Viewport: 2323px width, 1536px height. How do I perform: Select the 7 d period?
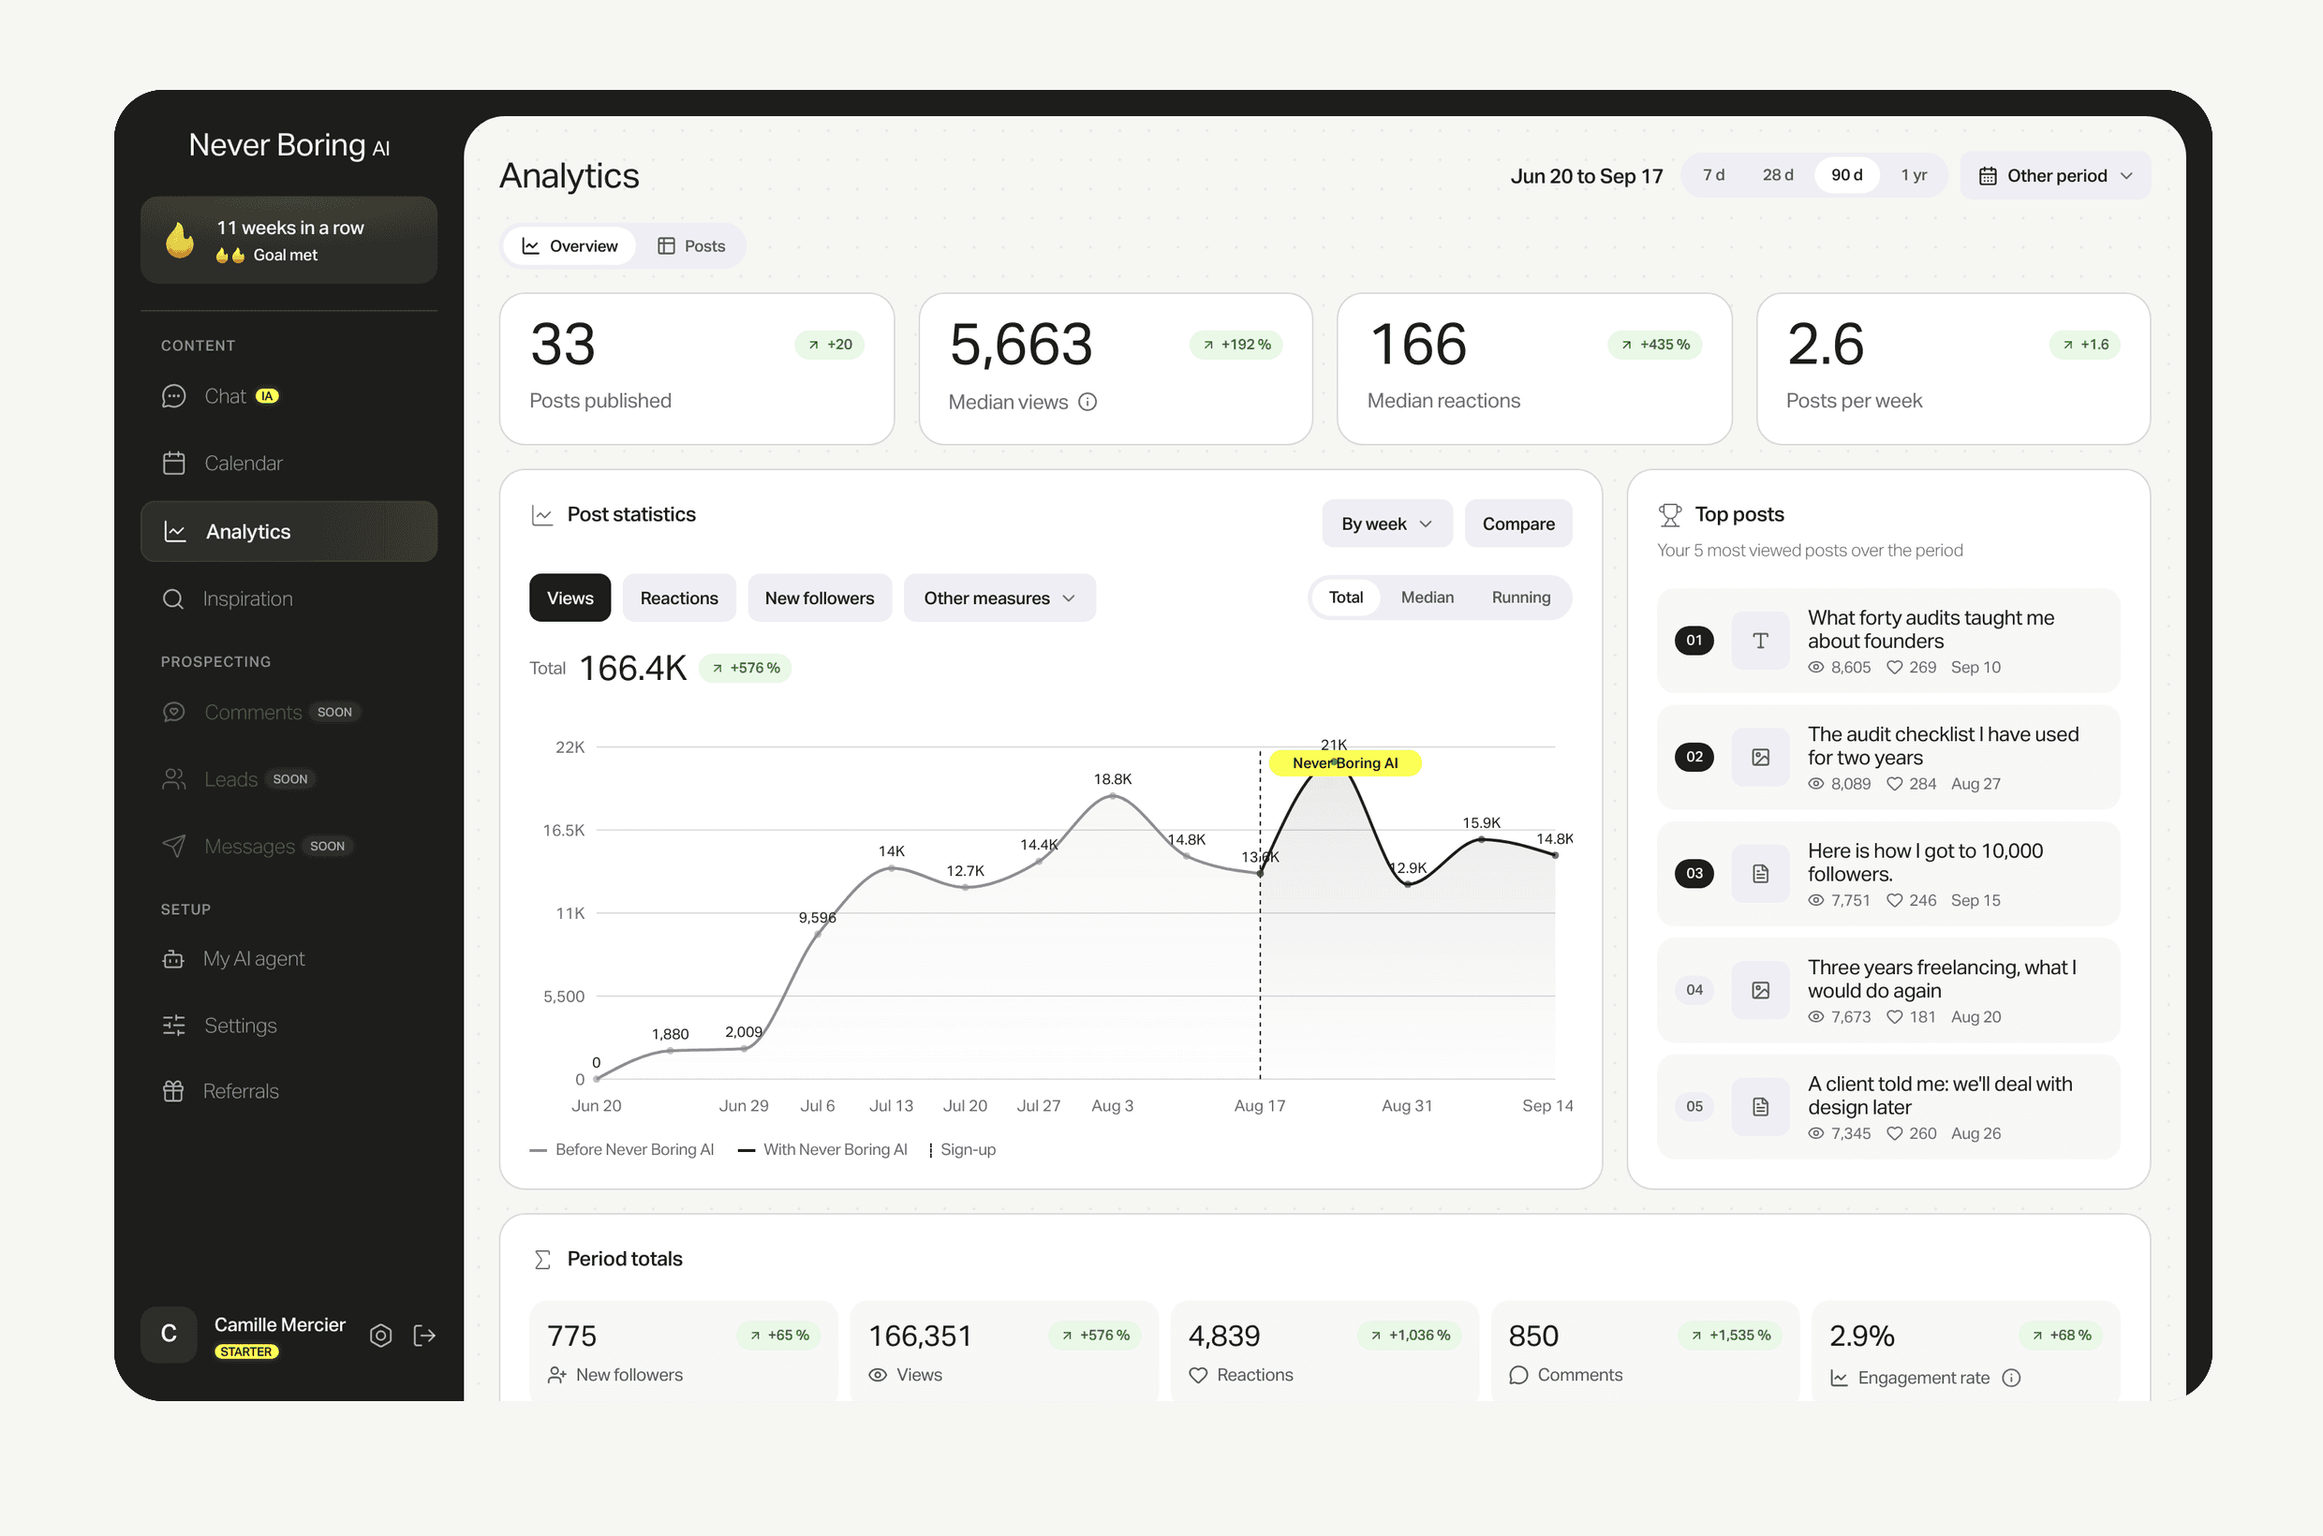click(1713, 175)
